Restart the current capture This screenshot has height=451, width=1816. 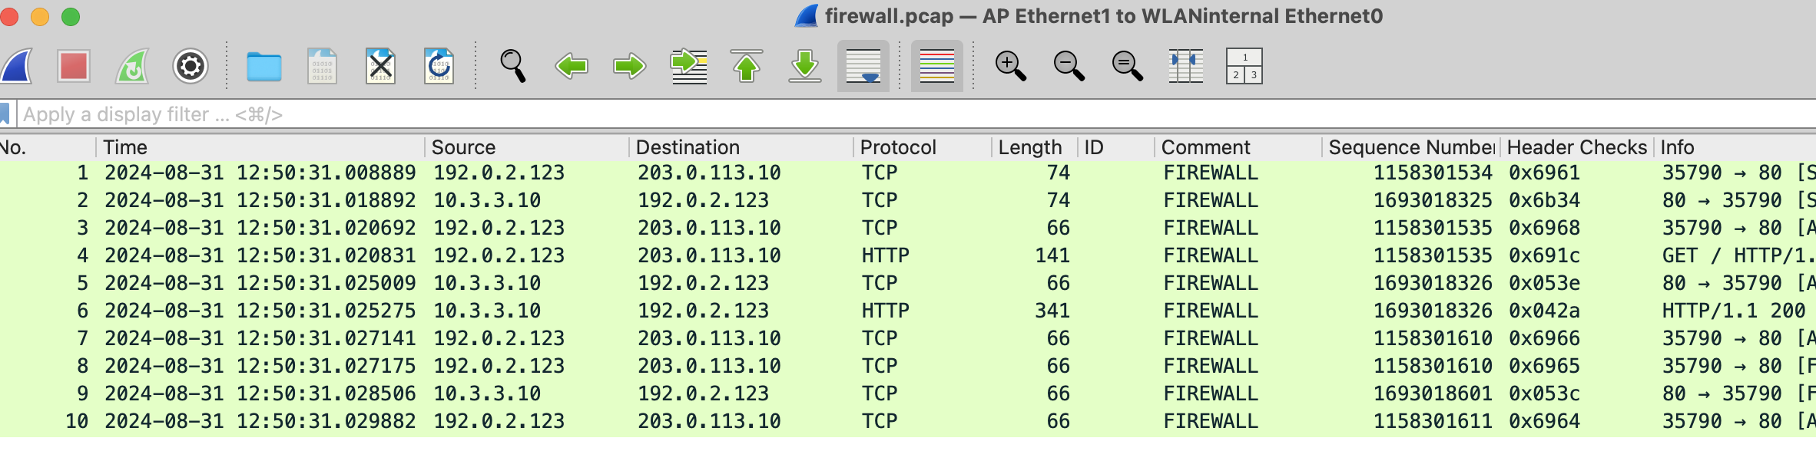(x=132, y=66)
